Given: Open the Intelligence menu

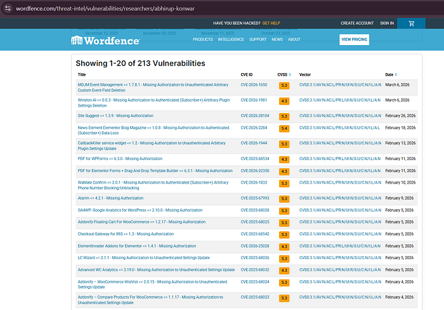Looking at the screenshot, I should [x=231, y=39].
